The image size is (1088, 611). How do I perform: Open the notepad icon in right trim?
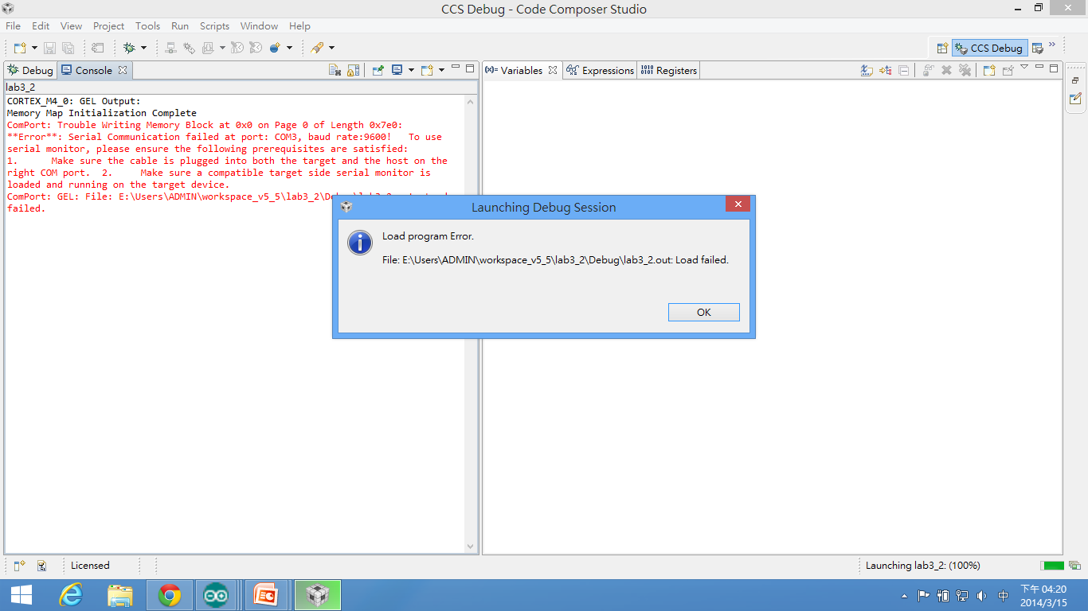1075,99
